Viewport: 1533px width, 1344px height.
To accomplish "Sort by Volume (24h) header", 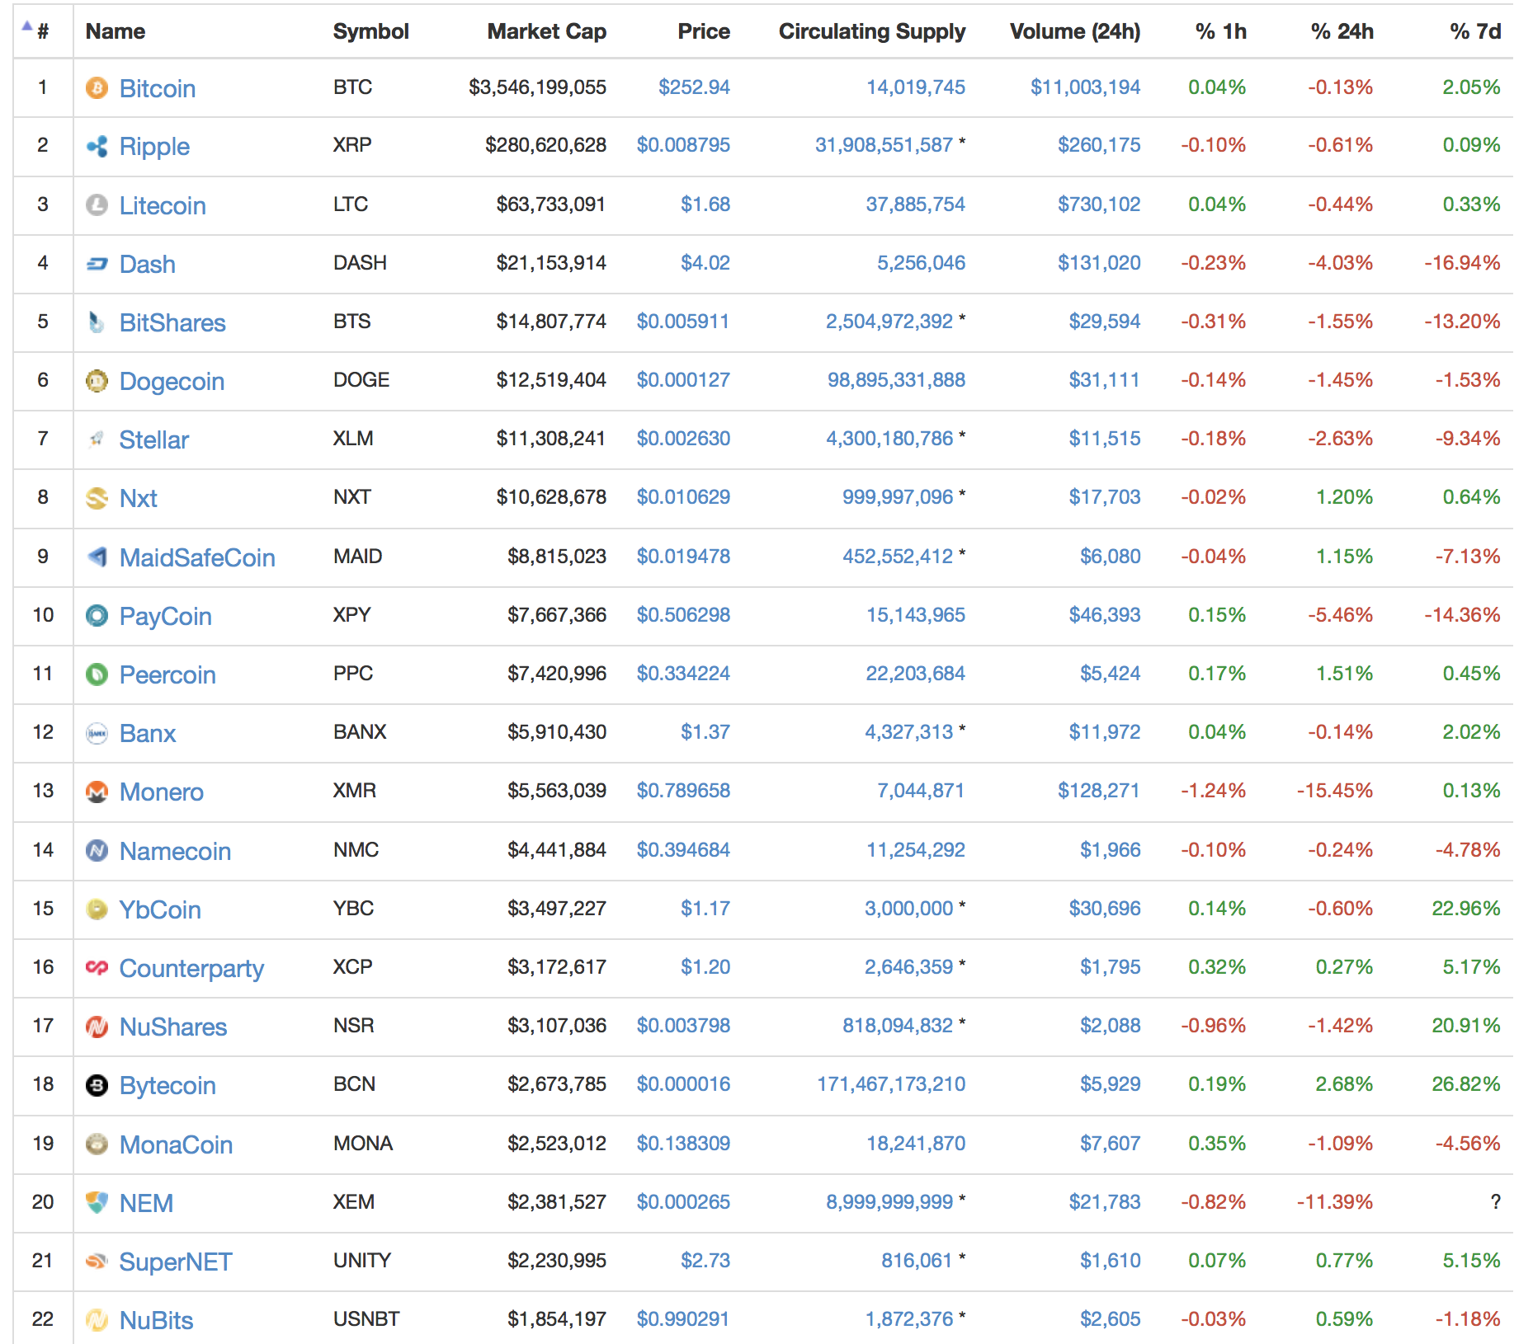I will (1075, 31).
